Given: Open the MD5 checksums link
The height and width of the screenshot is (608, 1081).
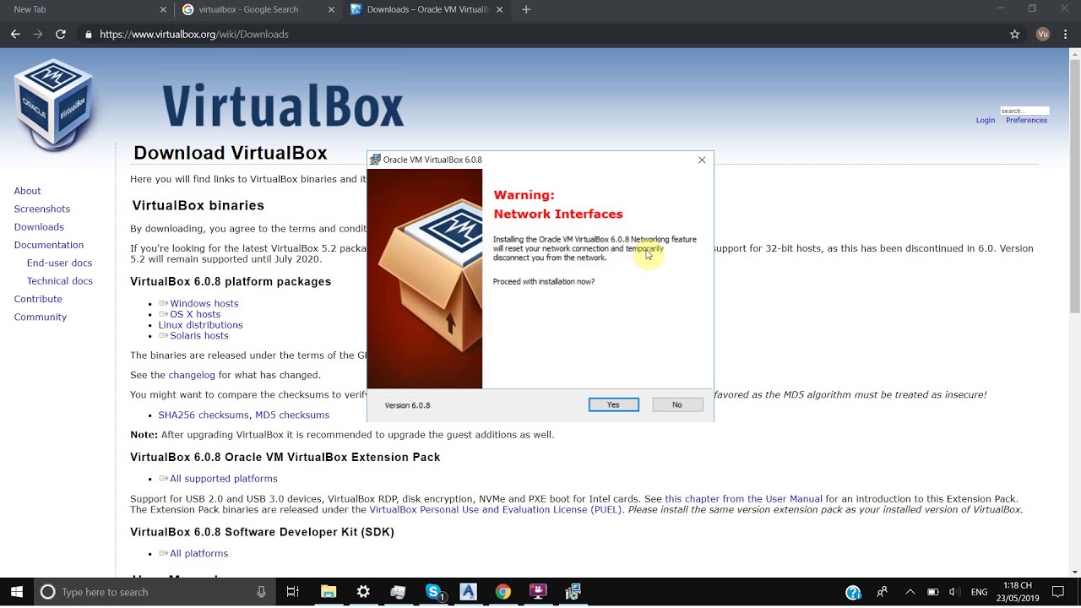Looking at the screenshot, I should click(292, 415).
